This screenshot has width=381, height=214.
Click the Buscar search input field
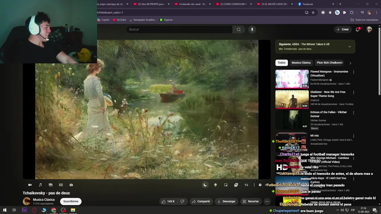(x=179, y=29)
